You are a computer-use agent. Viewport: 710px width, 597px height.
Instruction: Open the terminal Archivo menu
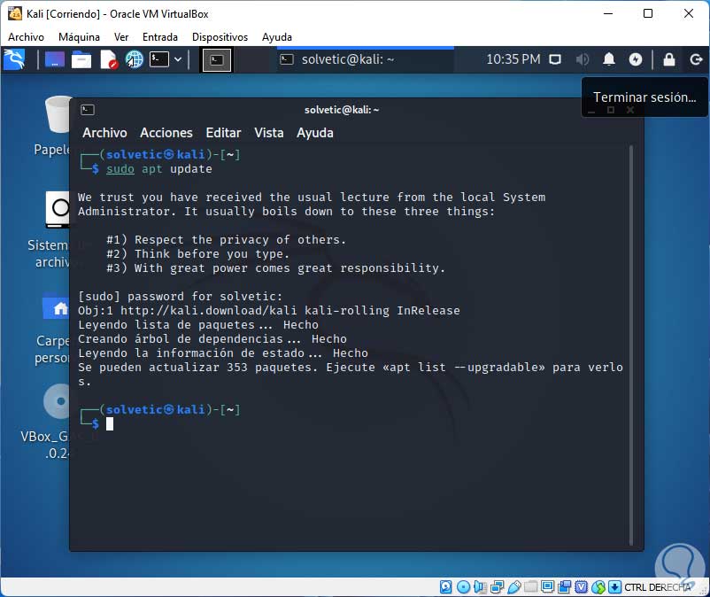click(104, 133)
